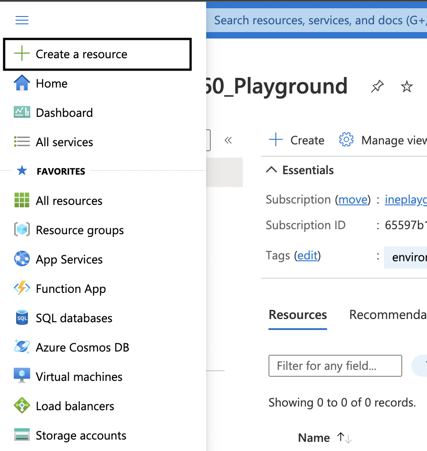Collapse the resource menu with double chevron
The height and width of the screenshot is (451, 427).
click(x=228, y=140)
